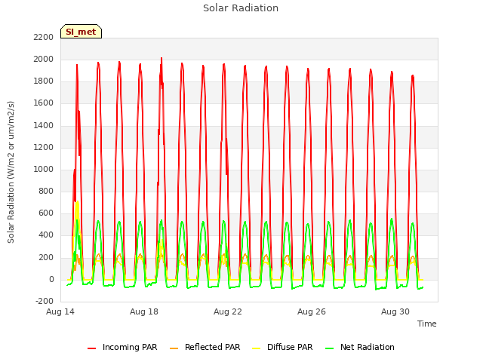Viewport: 483px width, 362px height.
Task: Select the Solar Radiation chart title
Action: (241, 8)
